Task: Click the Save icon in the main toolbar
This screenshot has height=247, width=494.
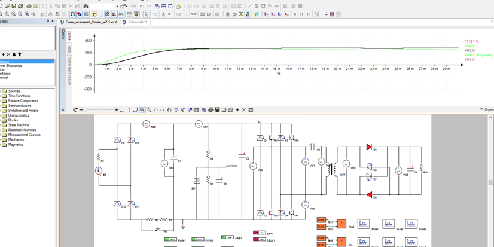Action: click(x=14, y=6)
